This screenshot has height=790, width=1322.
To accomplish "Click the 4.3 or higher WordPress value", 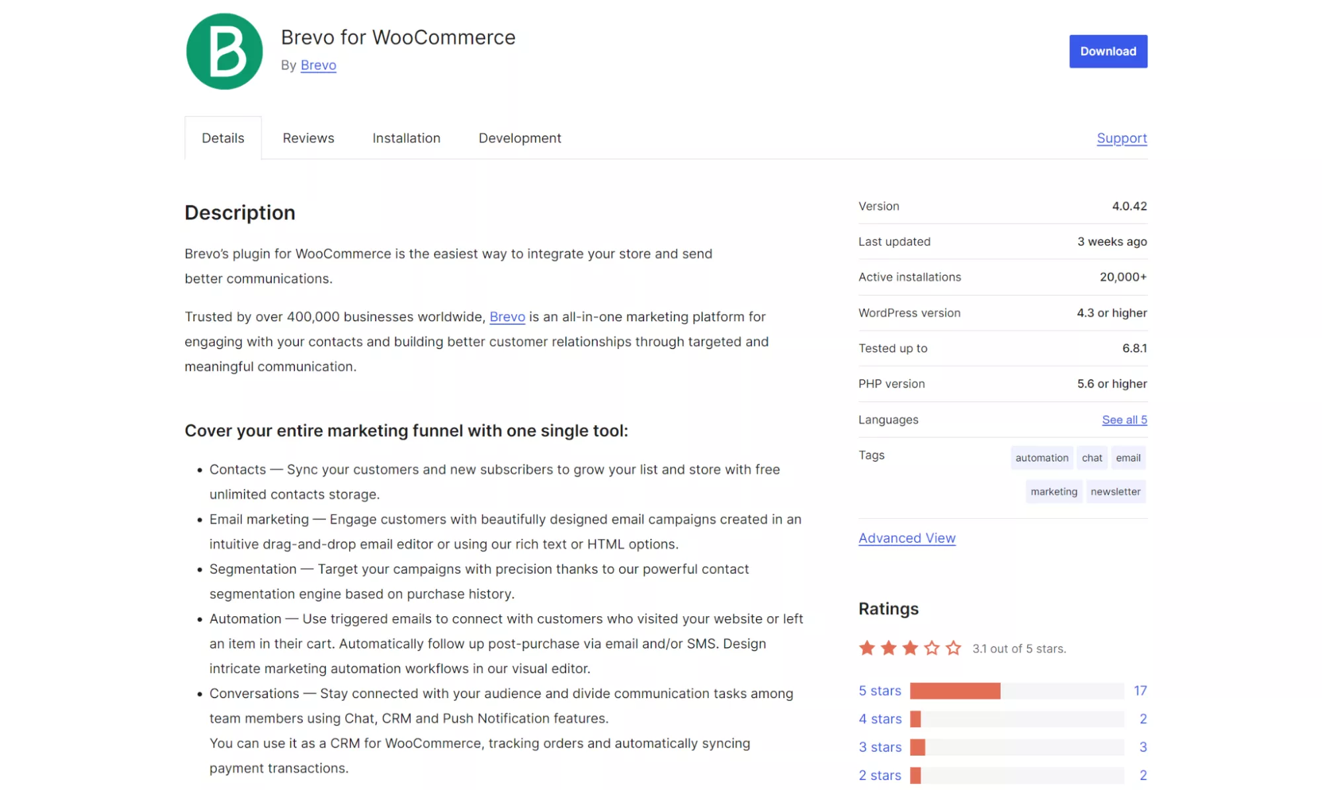I will coord(1112,313).
